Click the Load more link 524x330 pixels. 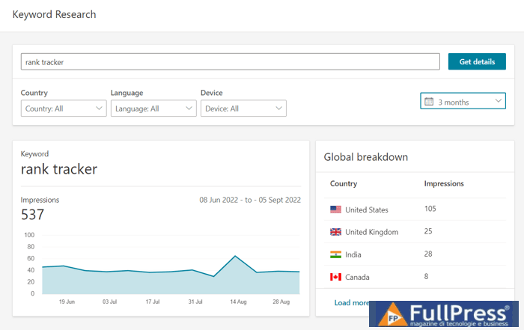click(x=352, y=302)
